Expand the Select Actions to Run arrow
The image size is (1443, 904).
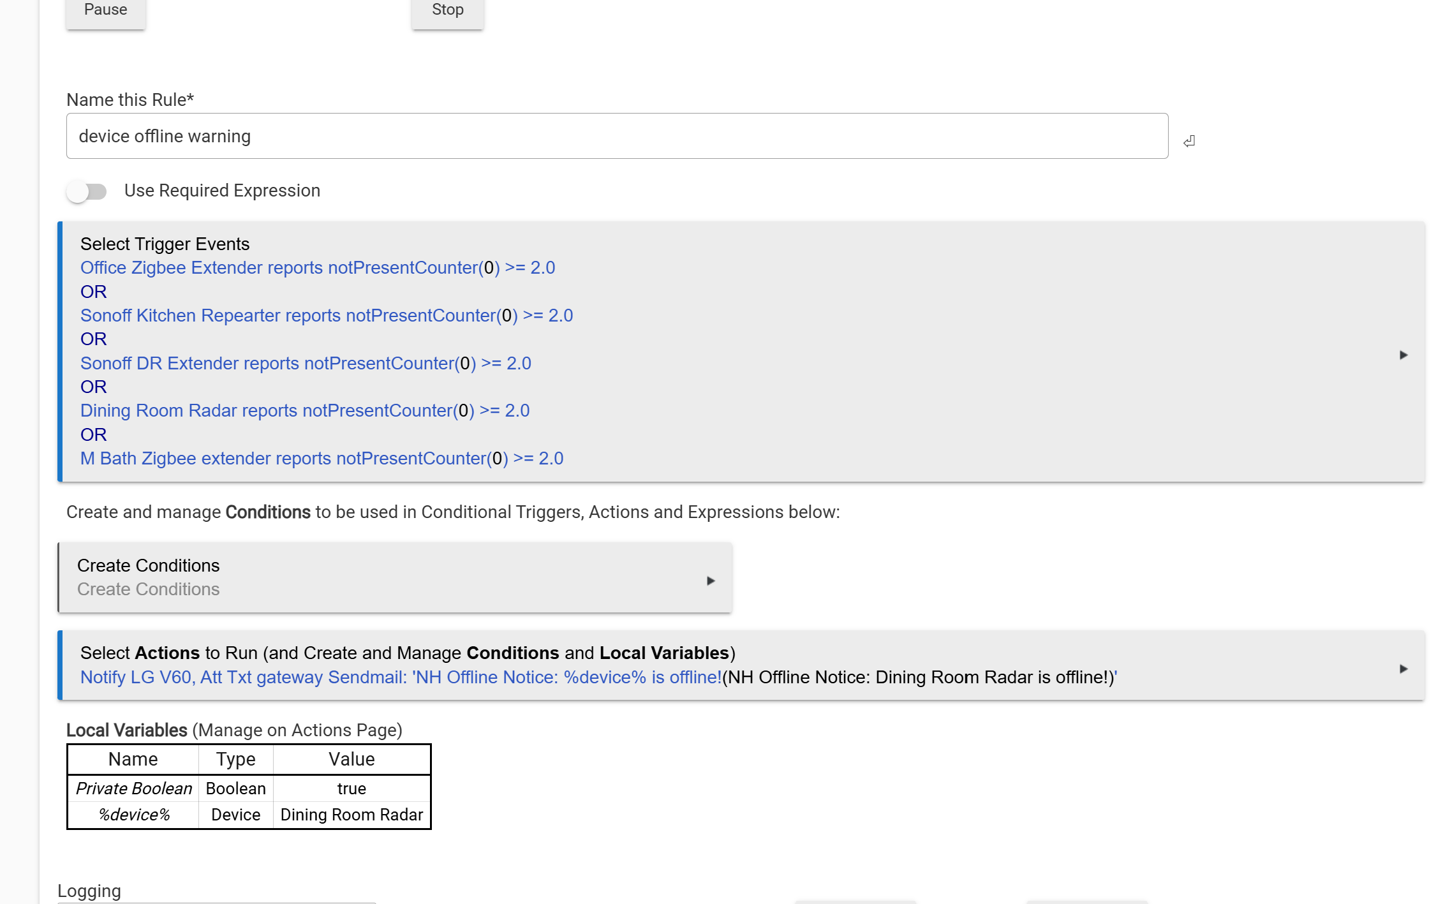(1403, 669)
